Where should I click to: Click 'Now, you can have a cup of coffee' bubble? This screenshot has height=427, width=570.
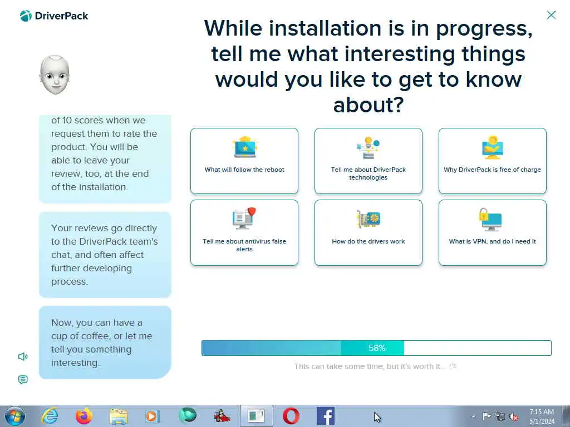click(x=105, y=342)
